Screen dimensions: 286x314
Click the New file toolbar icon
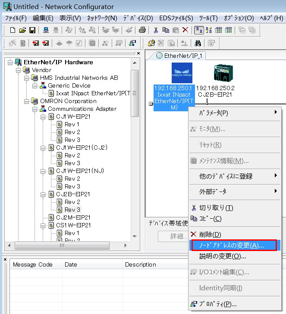point(13,30)
